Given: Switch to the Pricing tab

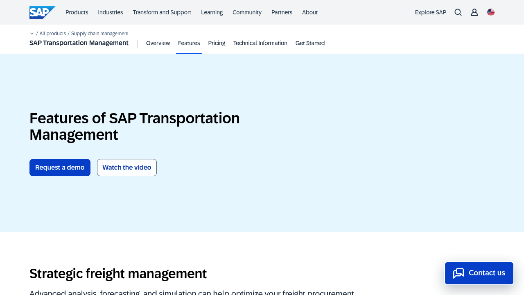Looking at the screenshot, I should (217, 43).
